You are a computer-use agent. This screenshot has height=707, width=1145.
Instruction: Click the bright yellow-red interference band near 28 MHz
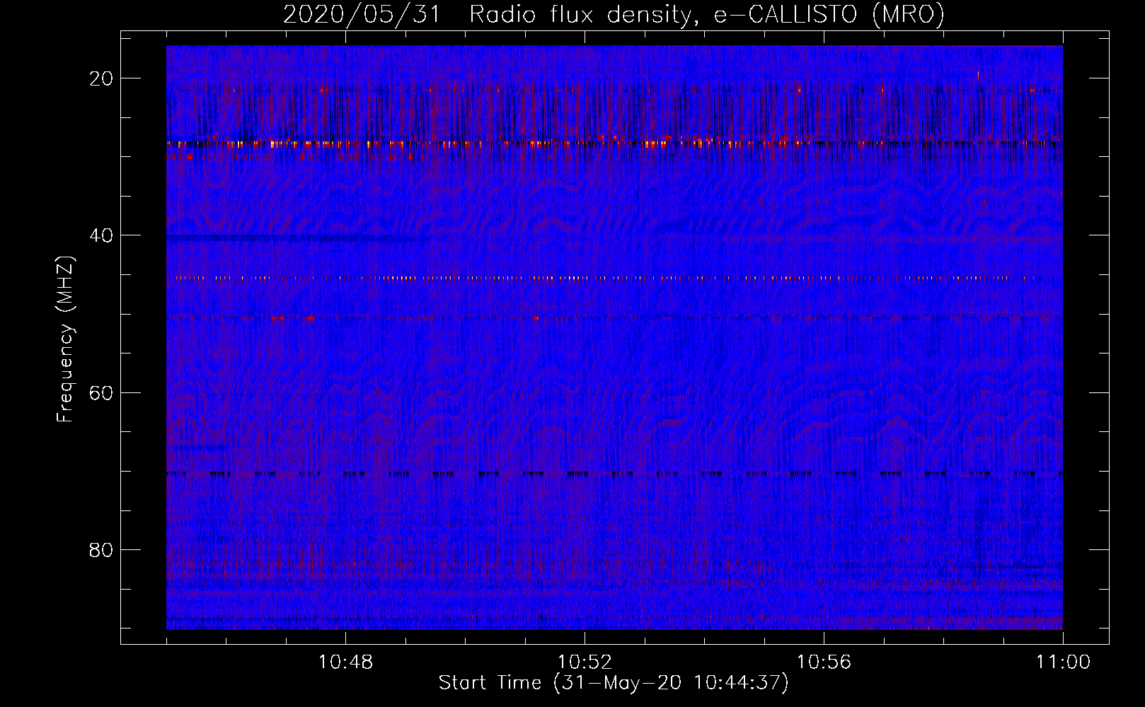[614, 144]
